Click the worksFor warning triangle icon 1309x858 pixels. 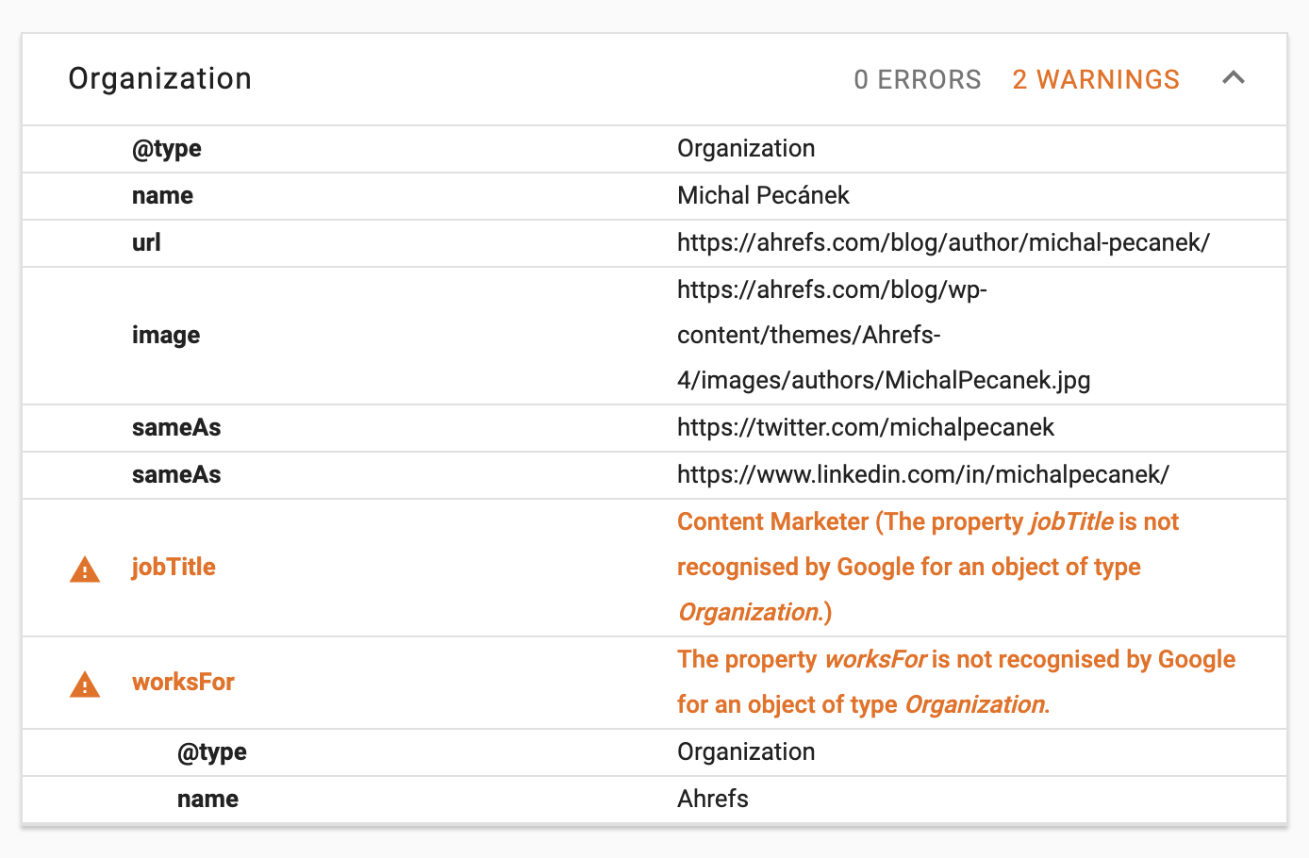(84, 683)
